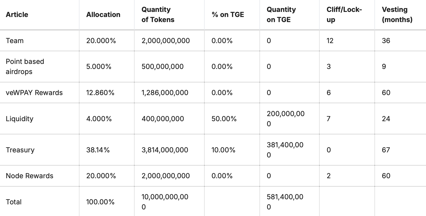The image size is (426, 216).
Task: Click the Cliff/Lock-up column header
Action: 344,15
